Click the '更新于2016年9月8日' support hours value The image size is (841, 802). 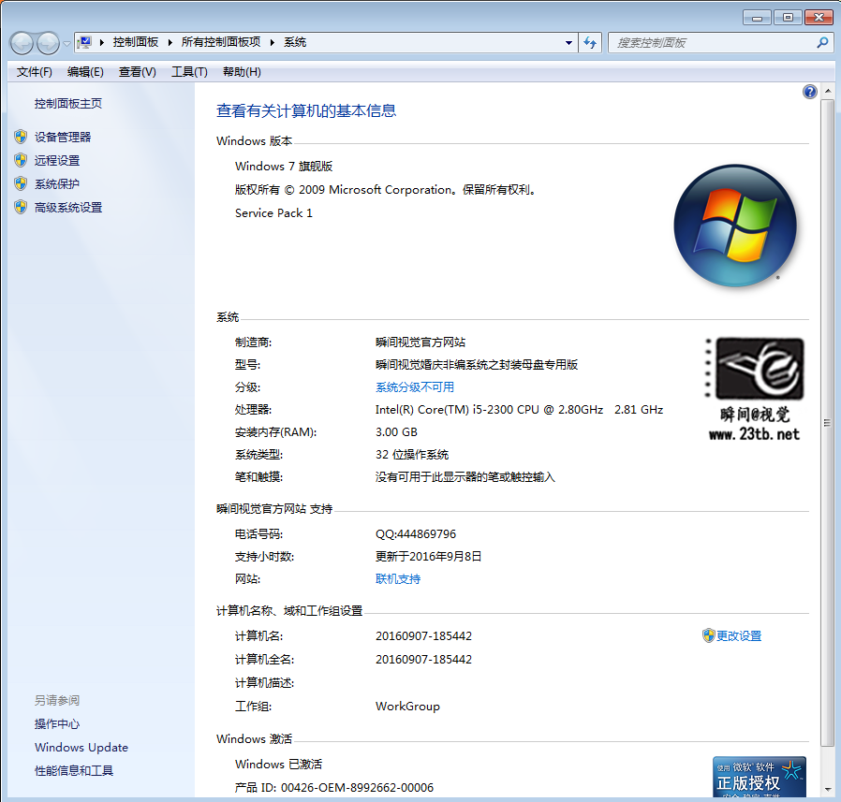428,557
